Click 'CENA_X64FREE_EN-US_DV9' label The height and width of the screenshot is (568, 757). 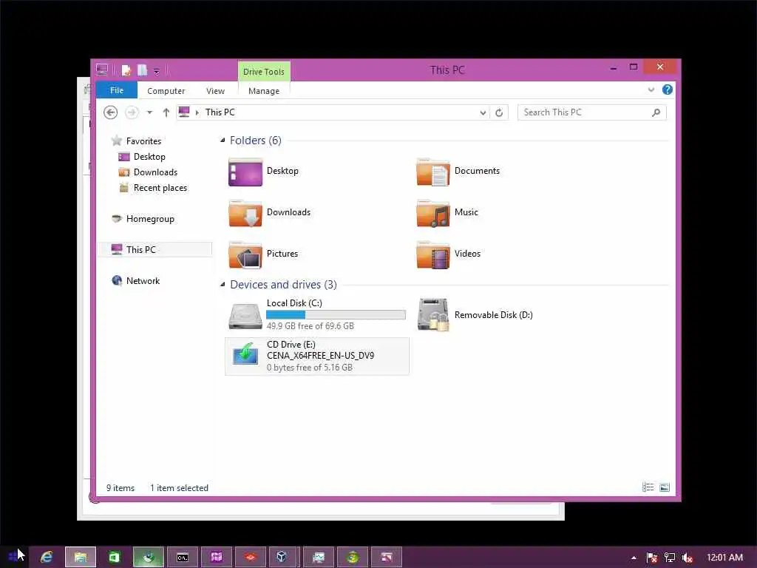[x=320, y=356]
